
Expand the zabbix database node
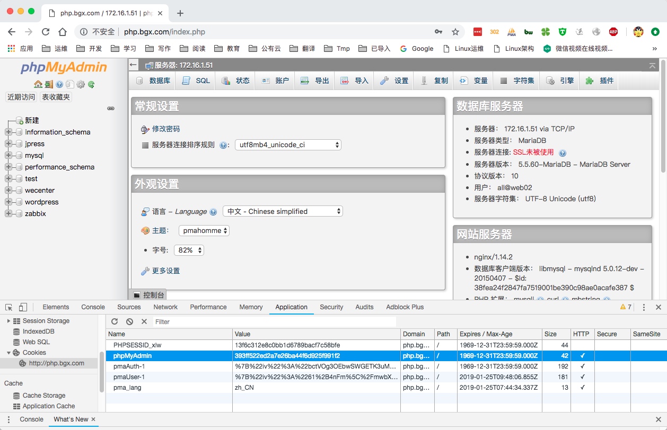8,214
